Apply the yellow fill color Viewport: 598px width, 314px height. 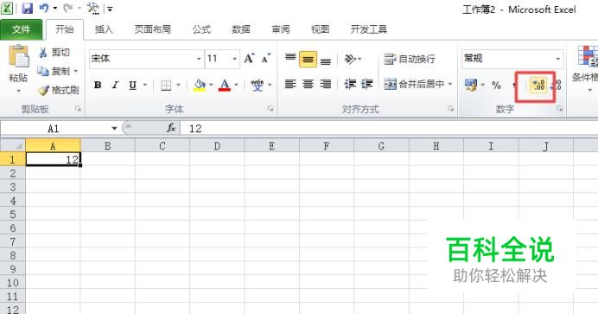tap(200, 85)
